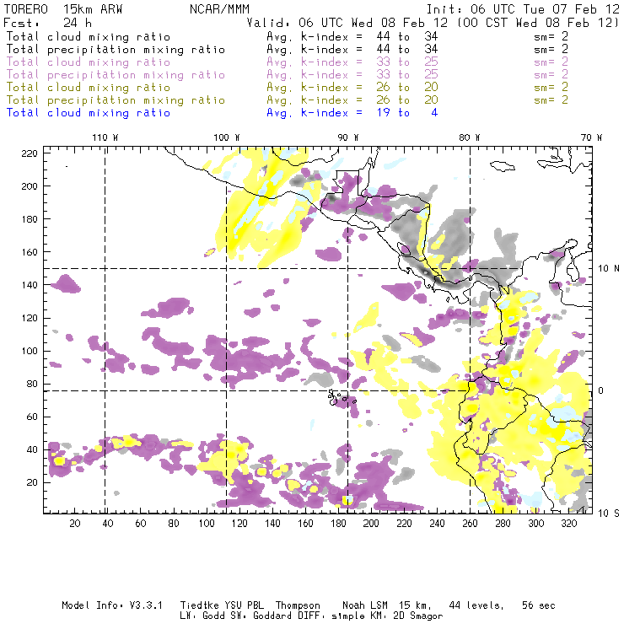Click black "Total cloud mixing ratio" legend line
Image resolution: width=624 pixels, height=624 pixels.
coord(89,36)
